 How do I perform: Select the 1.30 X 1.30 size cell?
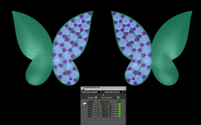pyautogui.click(x=96, y=116)
